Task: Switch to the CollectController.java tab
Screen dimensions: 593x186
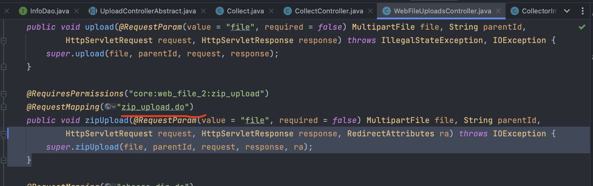Action: click(329, 11)
